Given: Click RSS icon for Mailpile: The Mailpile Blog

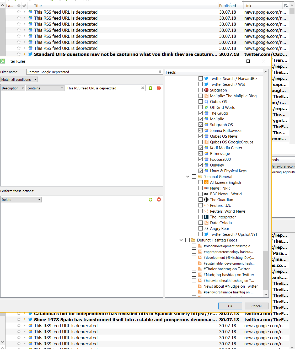Looking at the screenshot, I should 206,96.
